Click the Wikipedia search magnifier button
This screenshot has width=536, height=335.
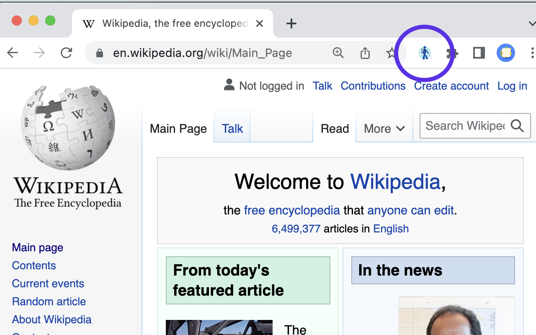tap(518, 126)
